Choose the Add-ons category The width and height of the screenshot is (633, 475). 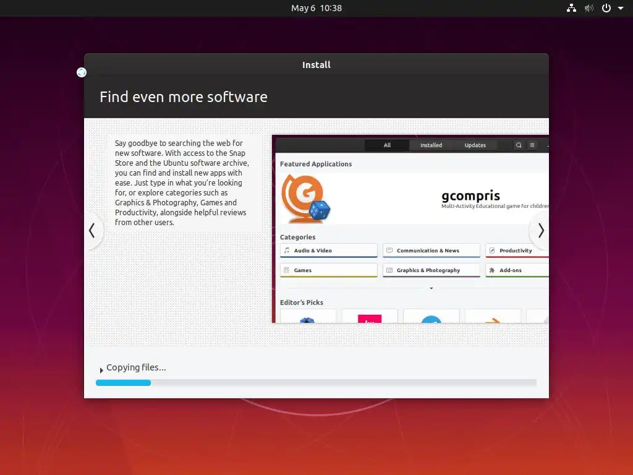pyautogui.click(x=517, y=270)
